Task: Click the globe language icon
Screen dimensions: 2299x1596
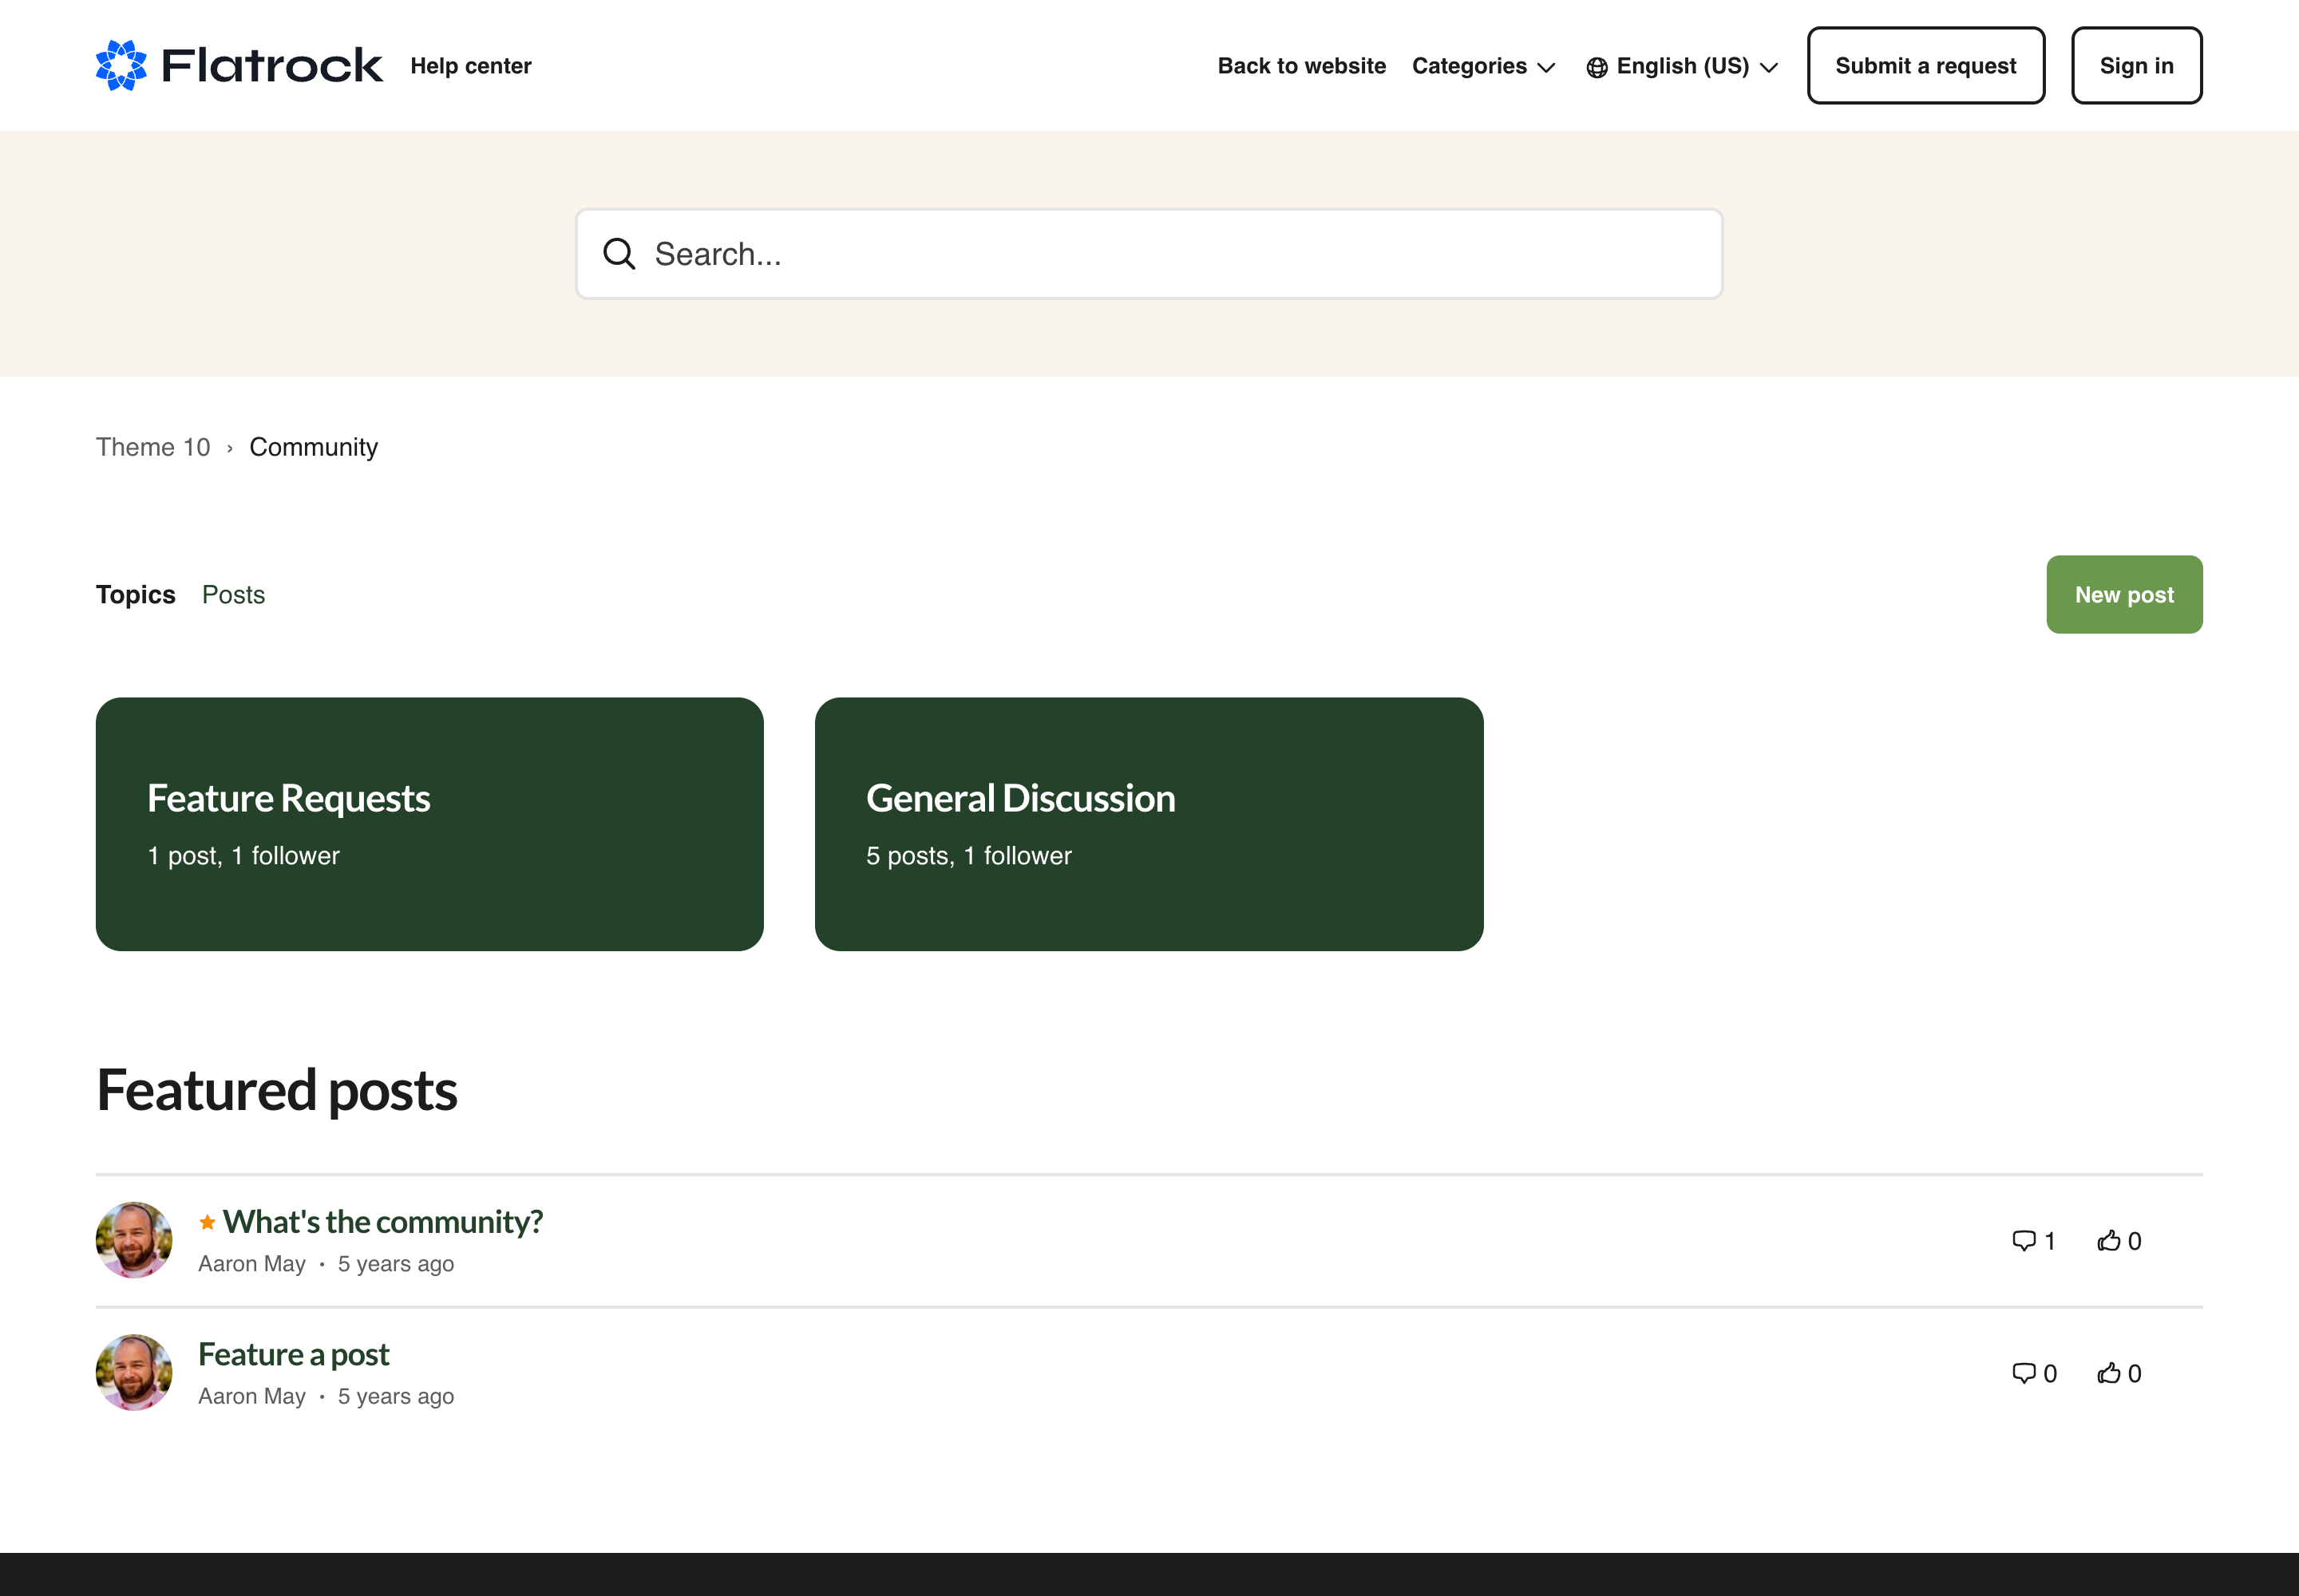Action: [1597, 67]
